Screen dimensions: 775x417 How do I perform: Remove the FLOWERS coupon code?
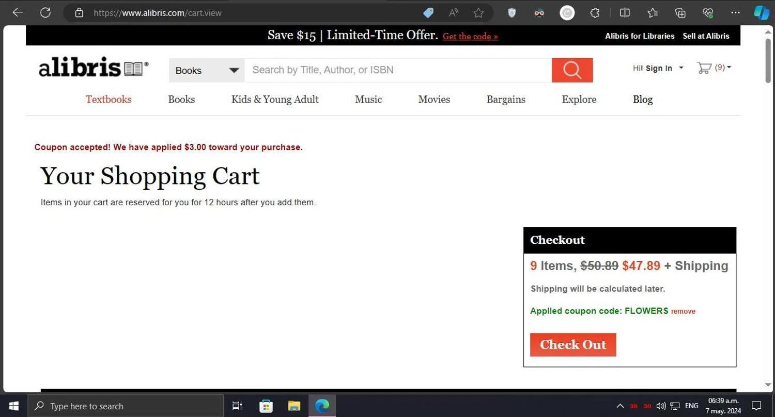[x=683, y=311]
